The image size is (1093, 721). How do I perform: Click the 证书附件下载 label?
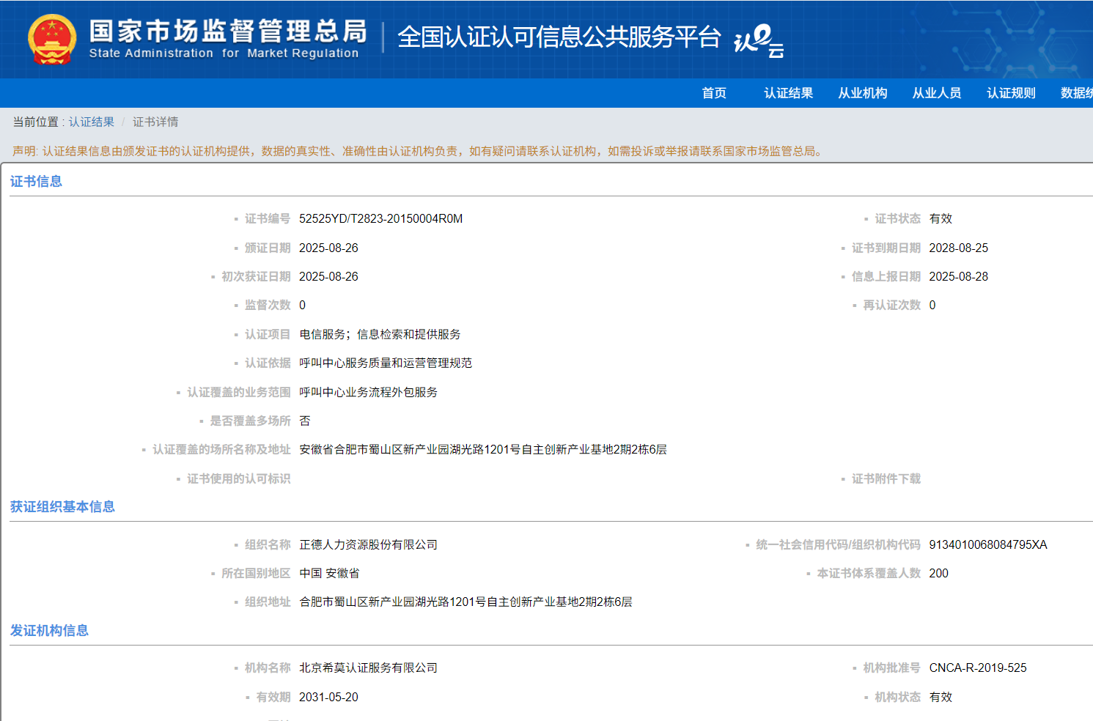click(886, 478)
